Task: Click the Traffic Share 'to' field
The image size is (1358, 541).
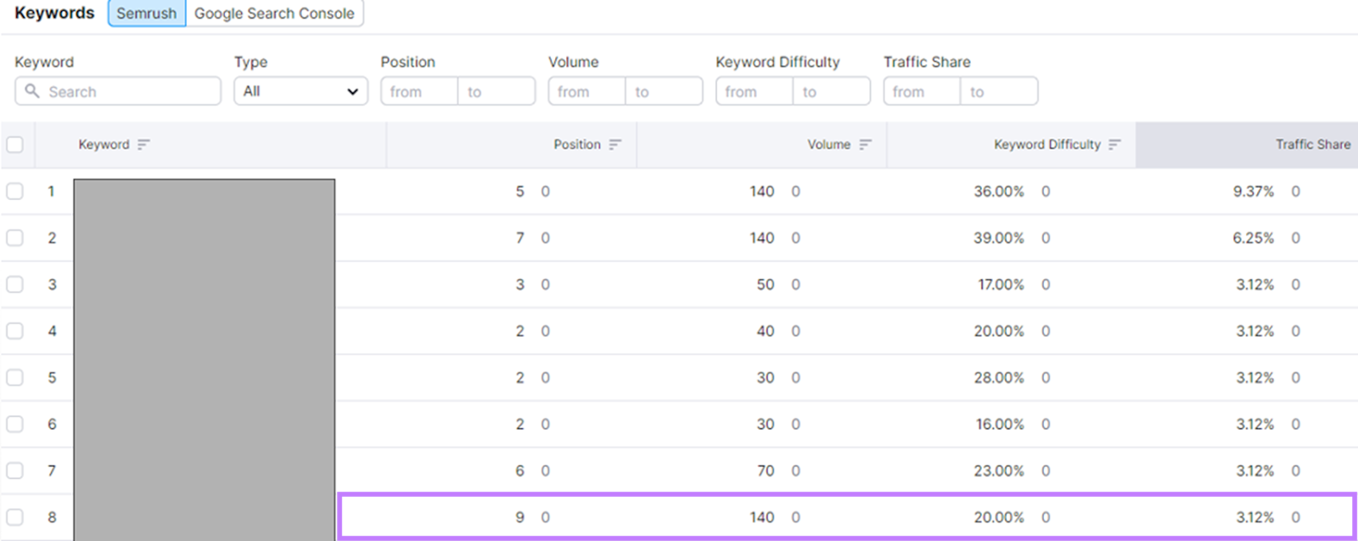Action: pyautogui.click(x=998, y=92)
